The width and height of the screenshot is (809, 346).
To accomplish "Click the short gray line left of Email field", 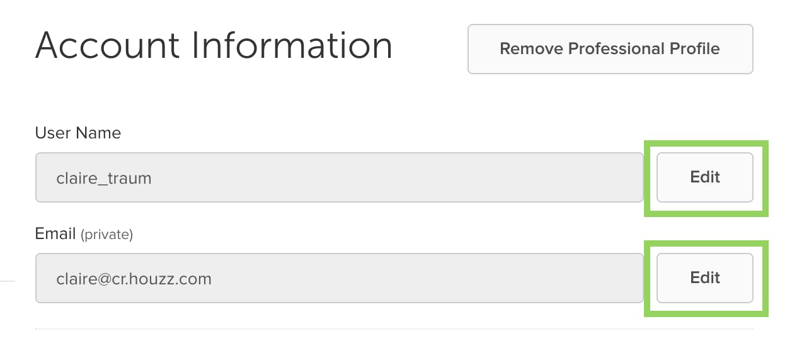I will pyautogui.click(x=8, y=281).
